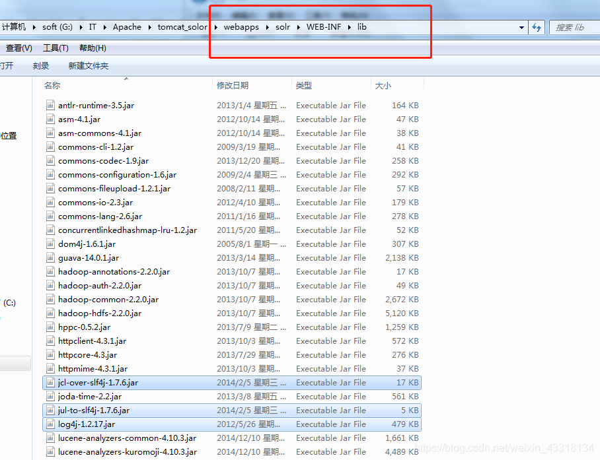The height and width of the screenshot is (460, 600).
Task: Expand the arrow after webapps breadcrumb
Action: [x=267, y=27]
